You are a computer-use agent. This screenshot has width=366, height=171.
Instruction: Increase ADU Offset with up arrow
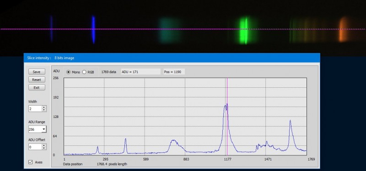click(44, 145)
